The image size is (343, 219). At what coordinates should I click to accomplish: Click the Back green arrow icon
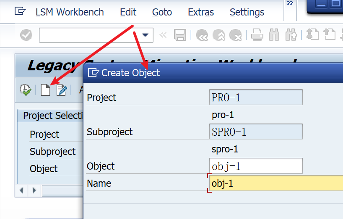202,35
